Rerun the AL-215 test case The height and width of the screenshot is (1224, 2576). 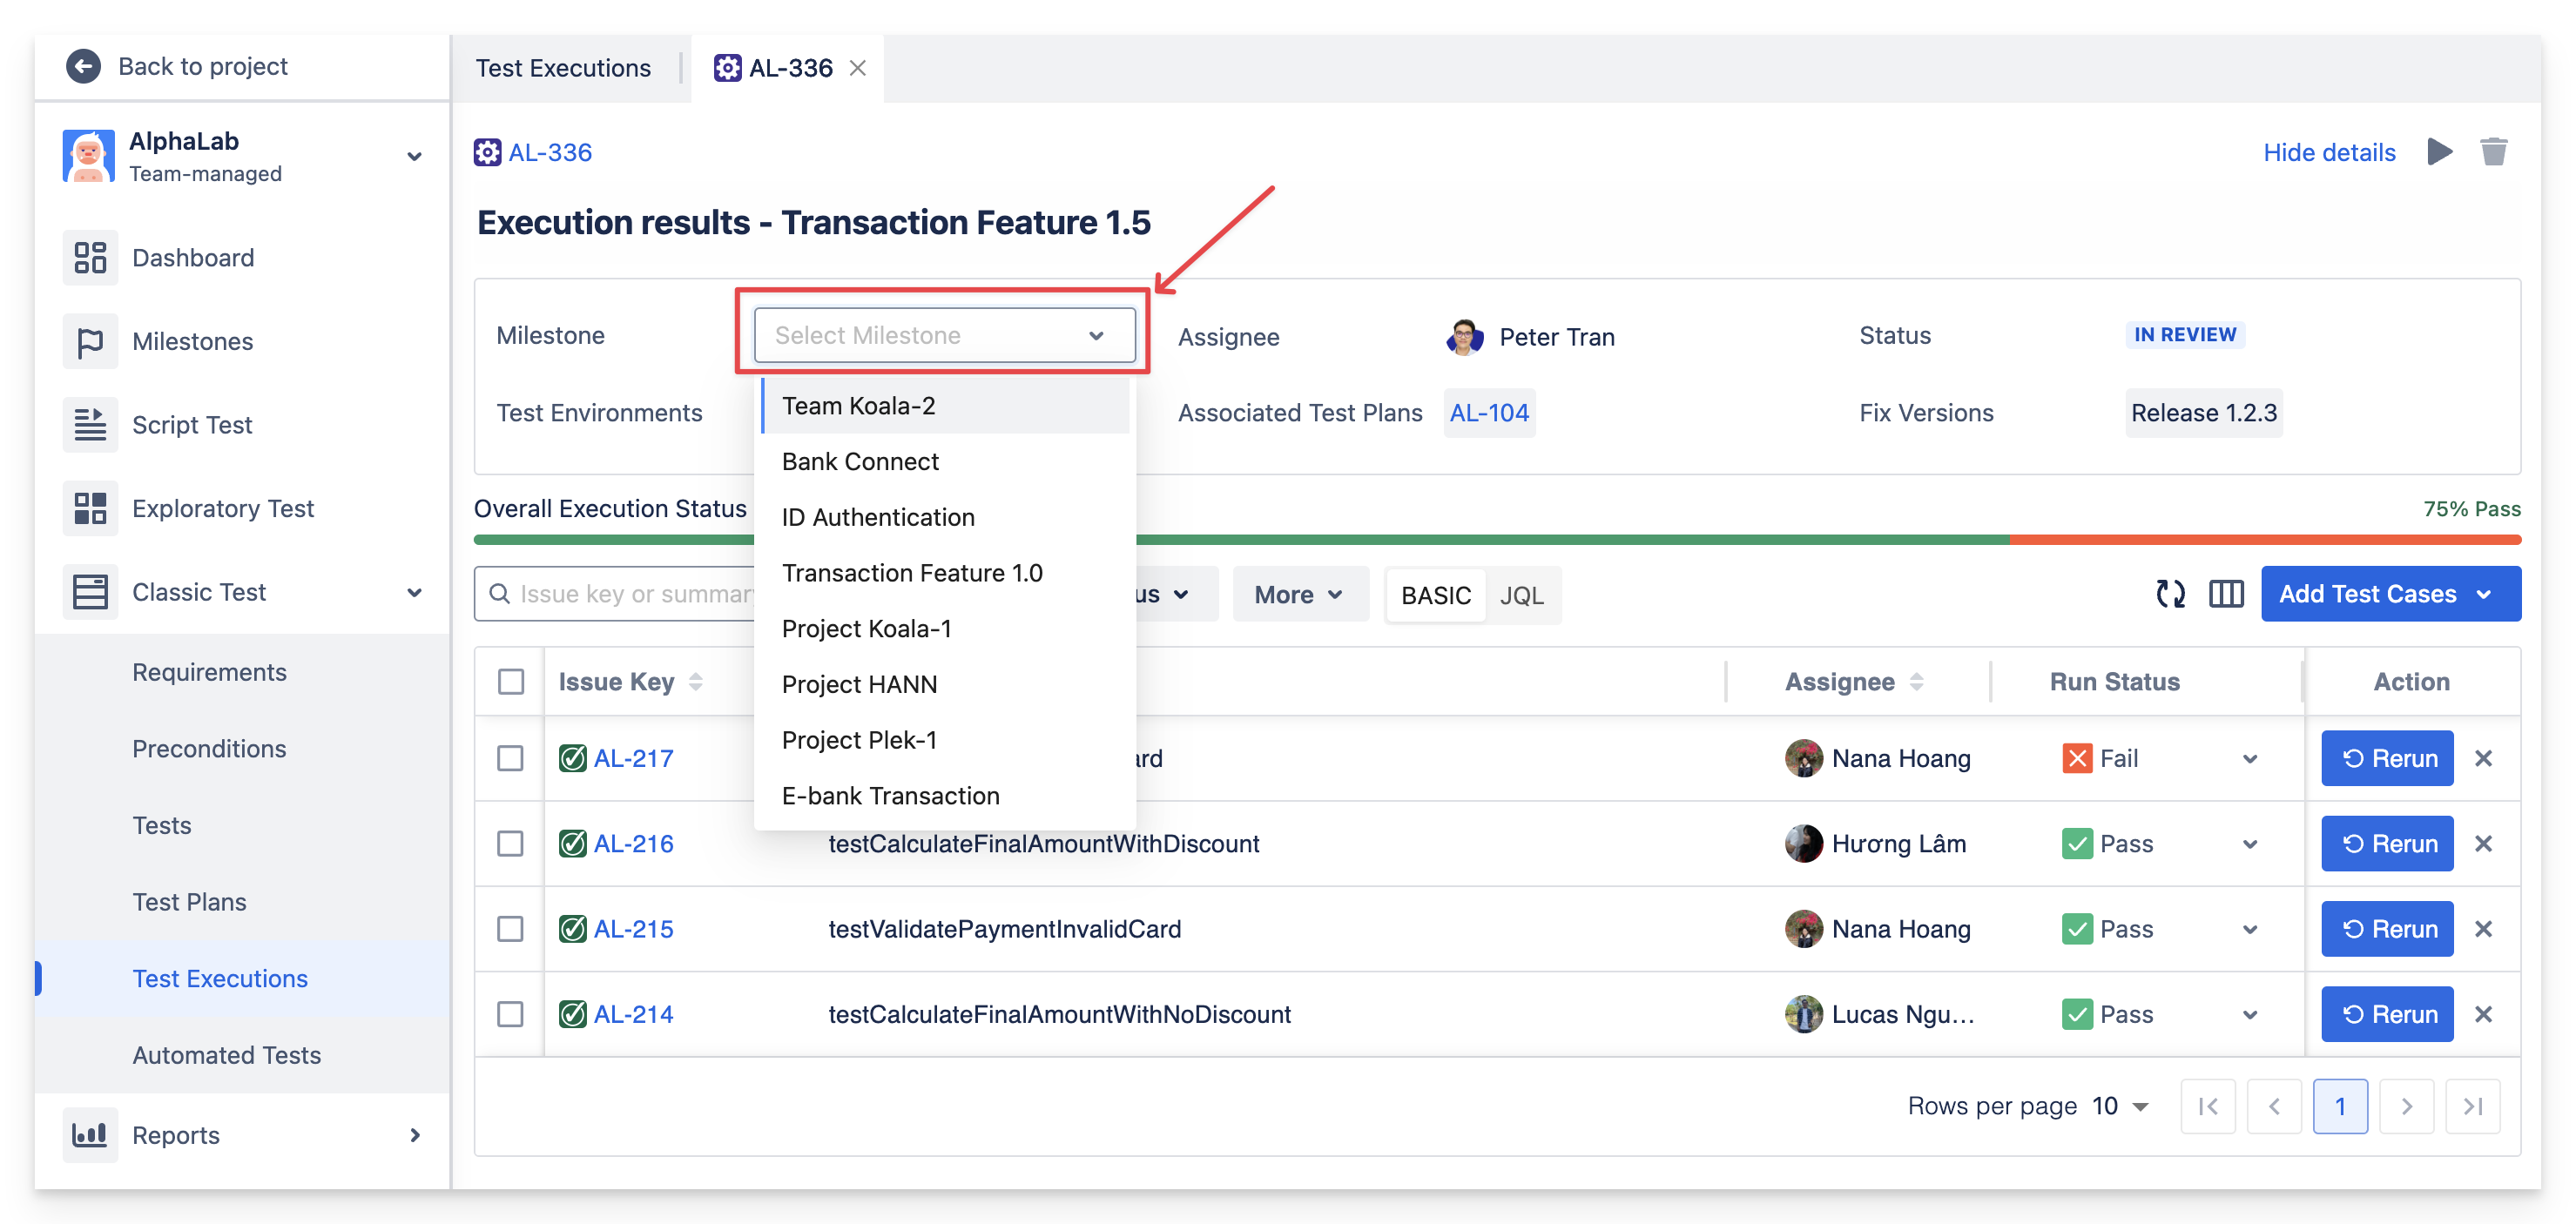pyautogui.click(x=2386, y=929)
